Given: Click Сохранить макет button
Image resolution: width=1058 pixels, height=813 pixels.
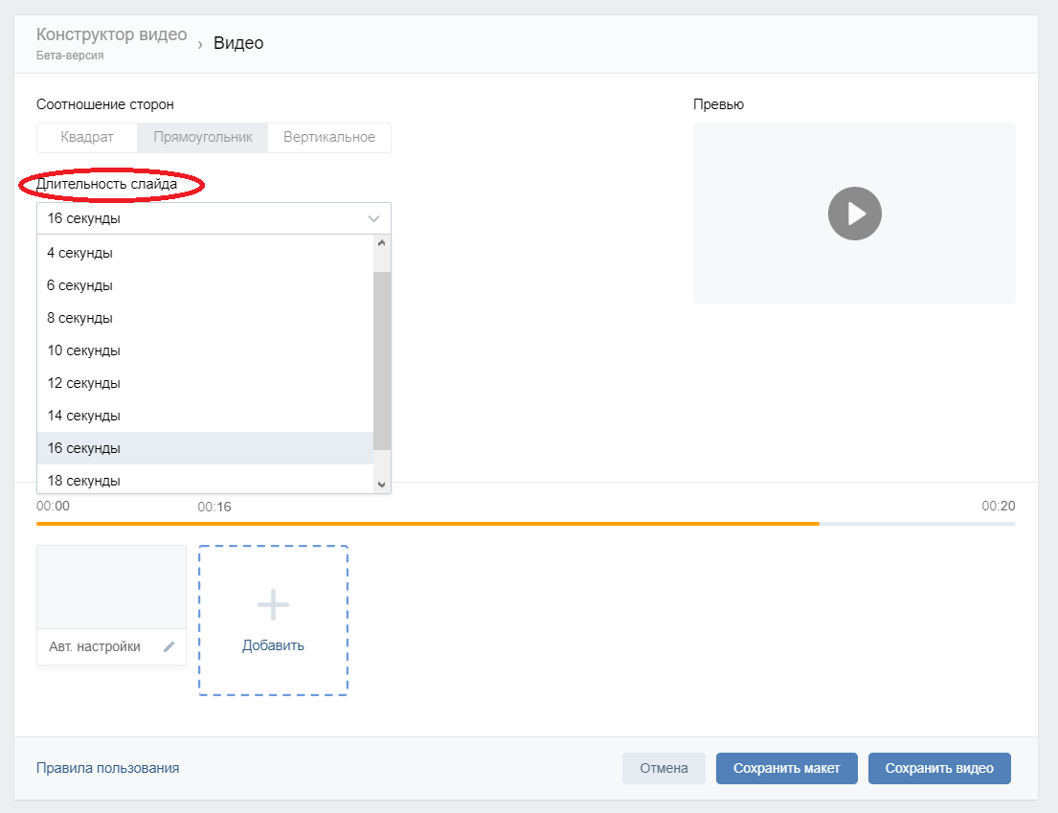Looking at the screenshot, I should tap(787, 768).
